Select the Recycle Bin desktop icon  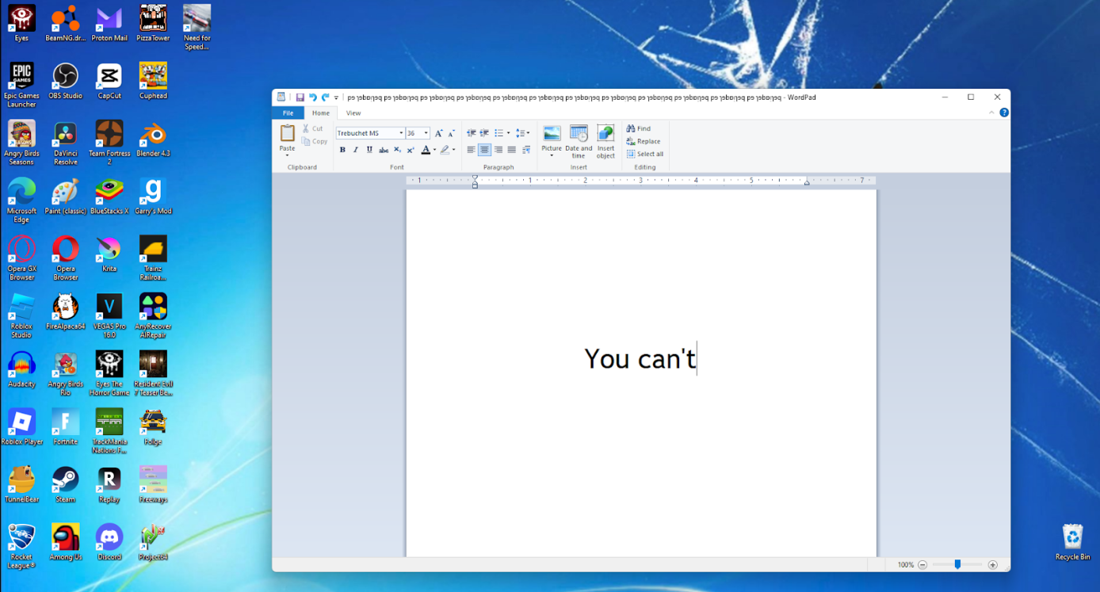click(x=1072, y=543)
